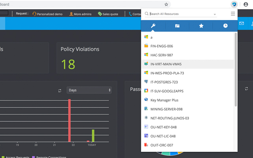Click Junos icon beside NET-ROUTING-JUNOS-03
This screenshot has height=158, width=253.
pos(146,118)
